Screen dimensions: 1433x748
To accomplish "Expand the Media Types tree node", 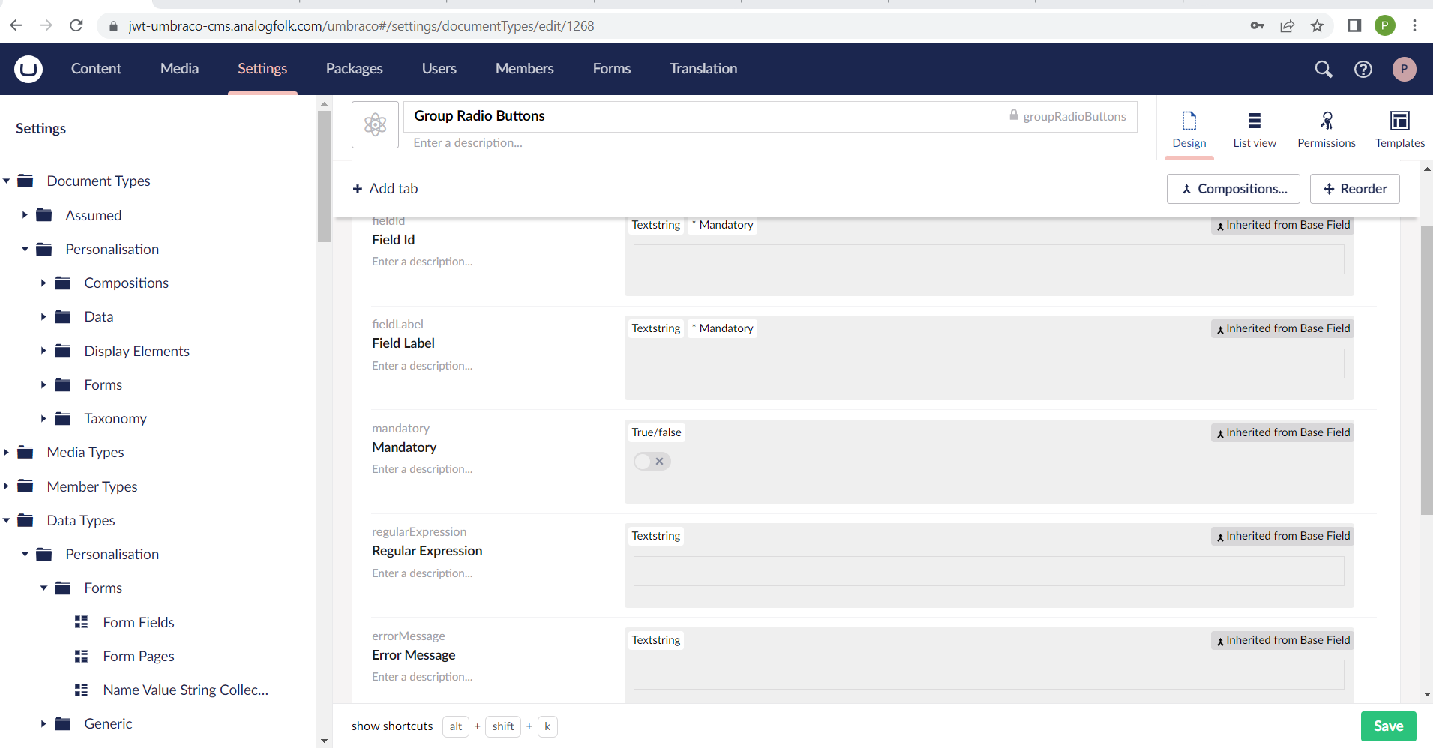I will tap(7, 453).
